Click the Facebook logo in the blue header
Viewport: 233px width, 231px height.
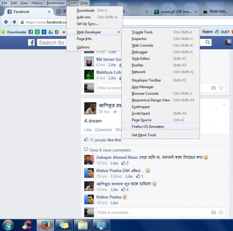(x=31, y=43)
